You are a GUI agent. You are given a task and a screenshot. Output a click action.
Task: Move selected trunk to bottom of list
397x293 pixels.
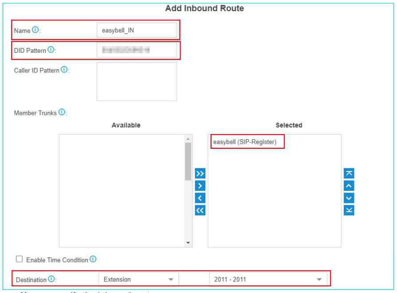349,210
